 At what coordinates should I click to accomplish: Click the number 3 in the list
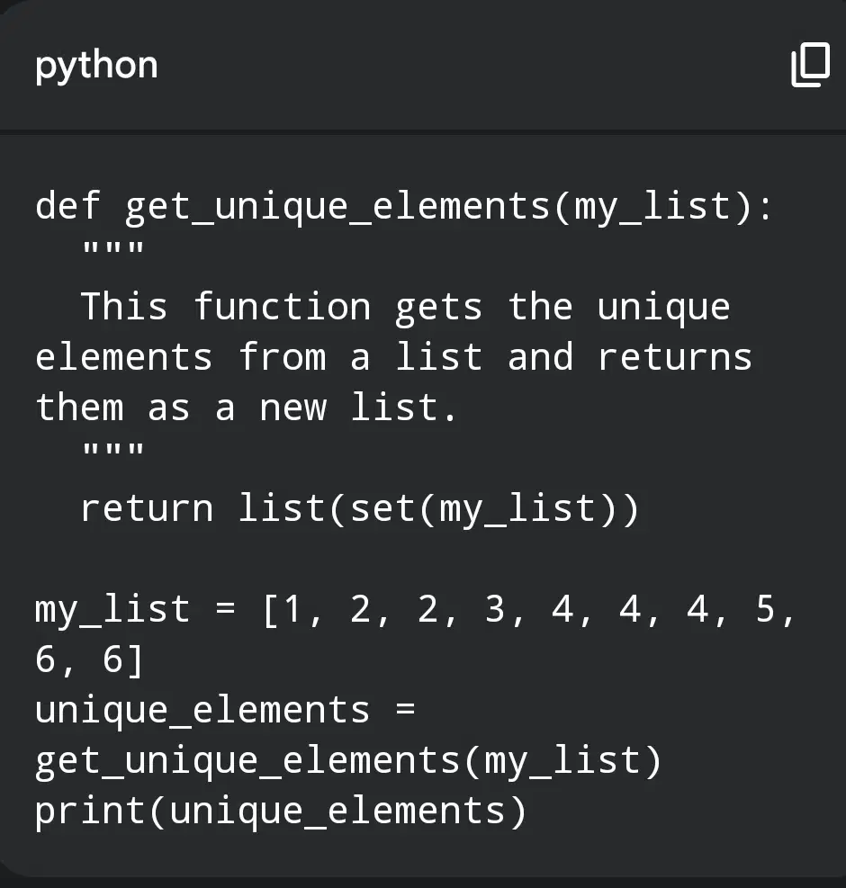[x=495, y=609]
